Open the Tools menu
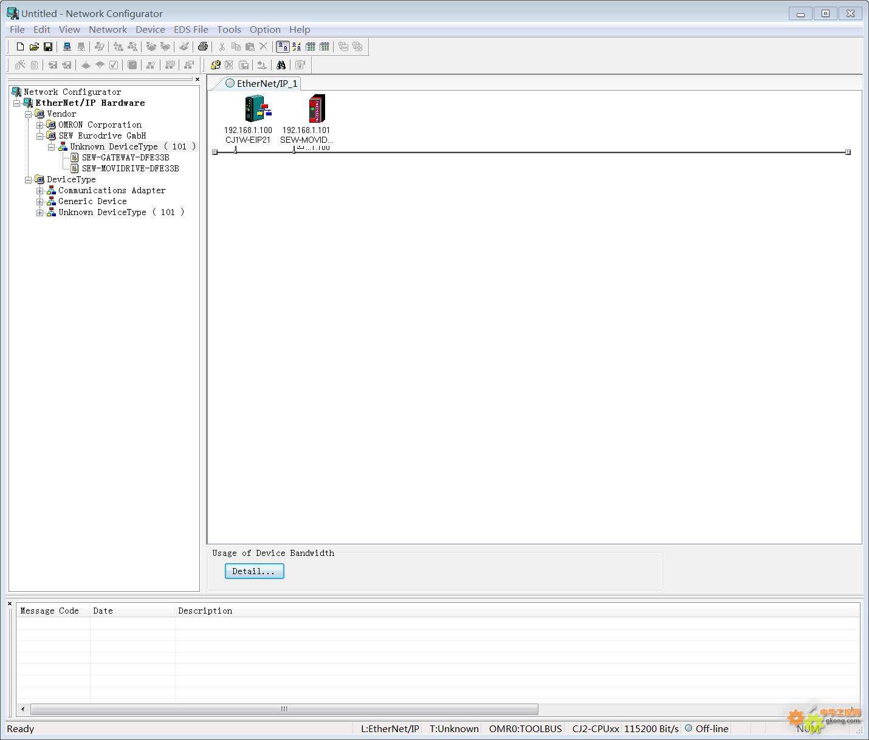The height and width of the screenshot is (740, 869). [229, 29]
